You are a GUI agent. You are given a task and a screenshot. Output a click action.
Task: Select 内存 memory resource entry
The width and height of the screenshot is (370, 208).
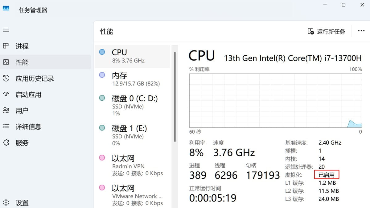pyautogui.click(x=133, y=79)
